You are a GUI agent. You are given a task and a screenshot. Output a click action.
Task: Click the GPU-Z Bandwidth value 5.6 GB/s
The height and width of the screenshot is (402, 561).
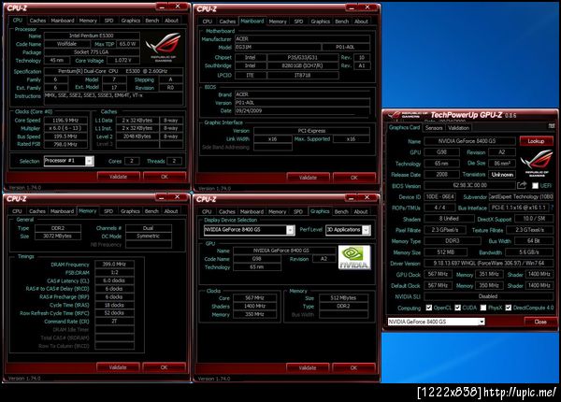click(x=529, y=252)
